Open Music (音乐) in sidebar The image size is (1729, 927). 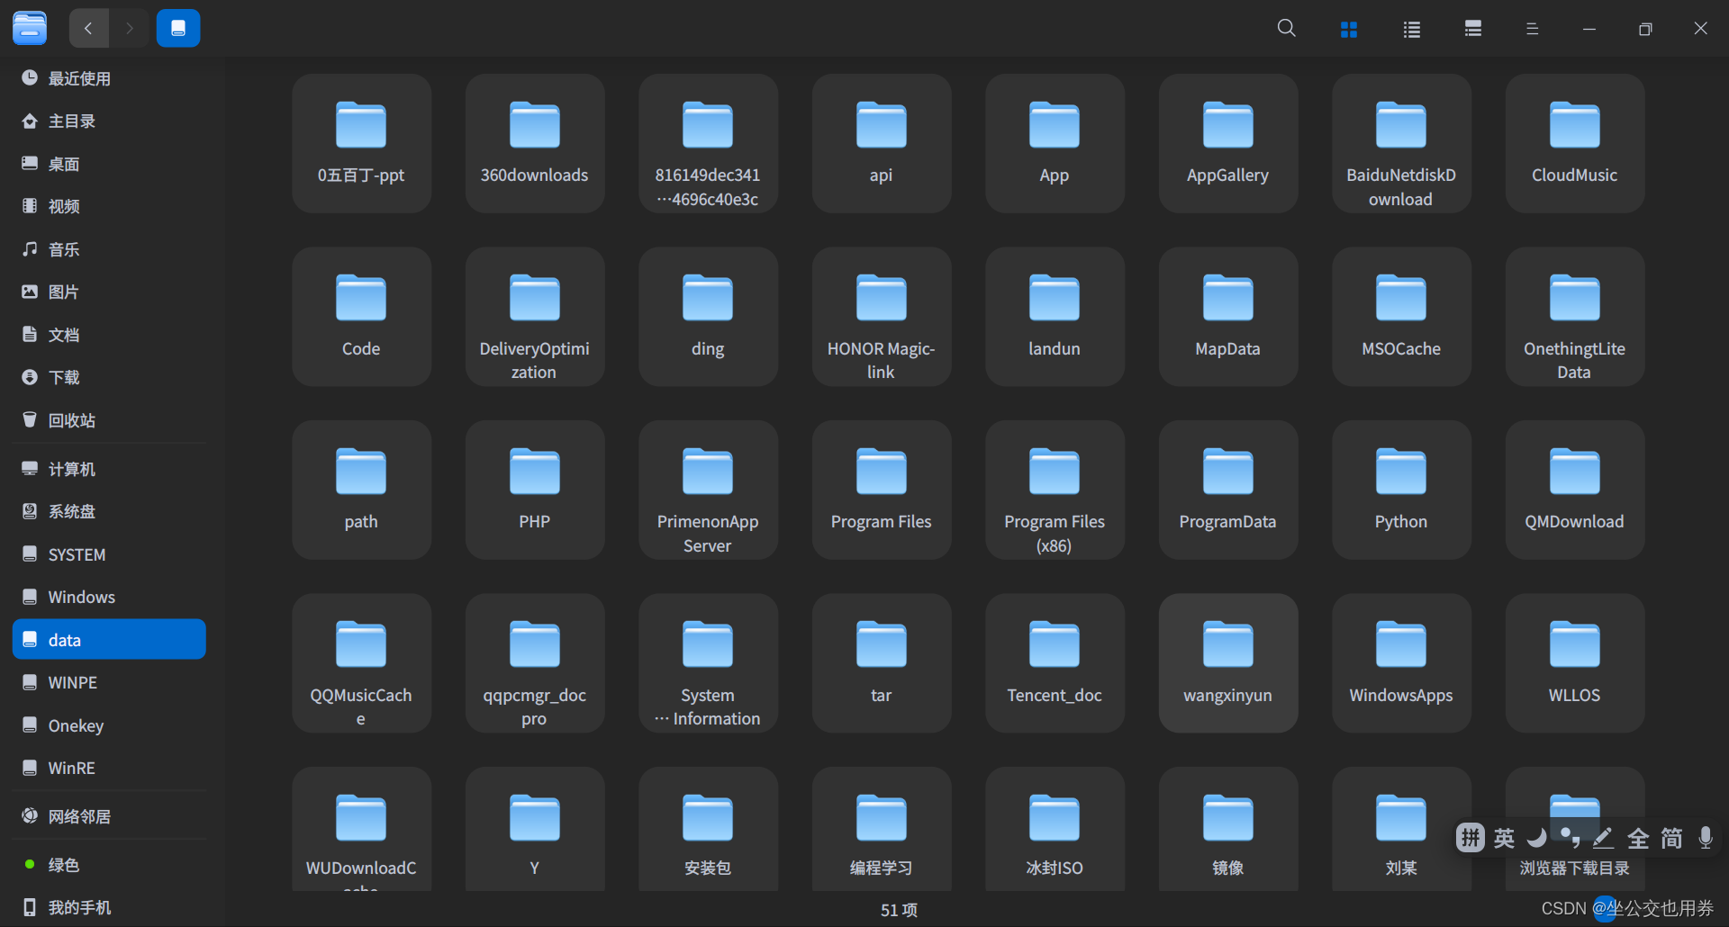point(109,249)
